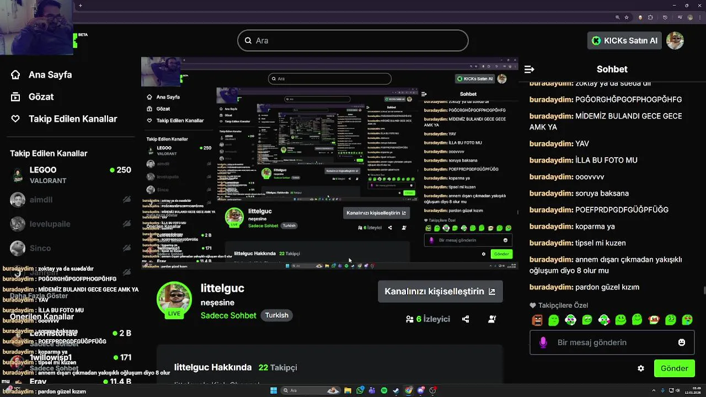706x397 pixels.
Task: Click KICKs Satın Al button
Action: 624,40
